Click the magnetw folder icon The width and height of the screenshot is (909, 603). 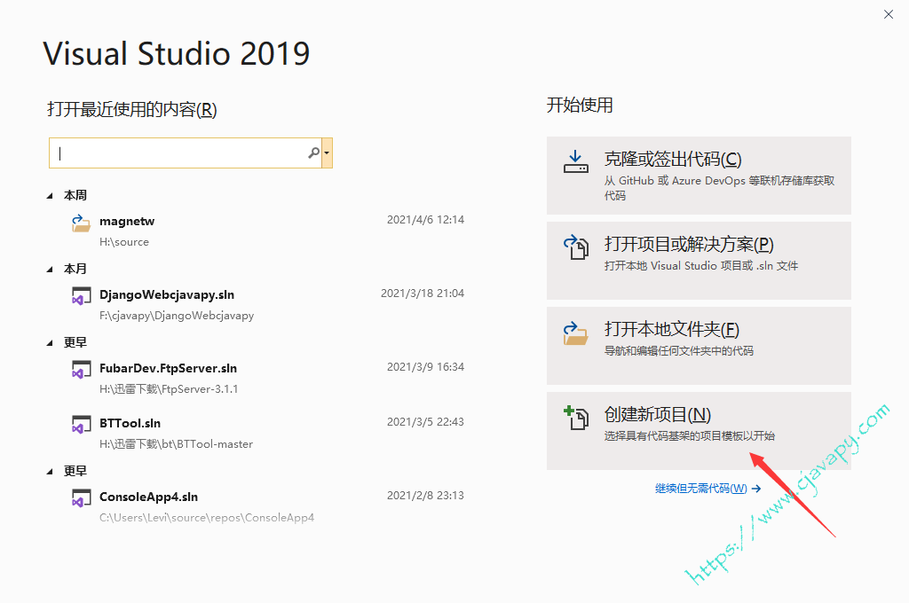point(81,223)
